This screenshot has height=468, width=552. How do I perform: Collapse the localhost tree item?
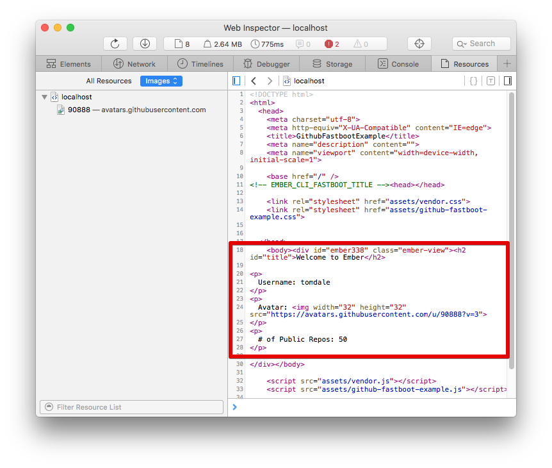(44, 97)
